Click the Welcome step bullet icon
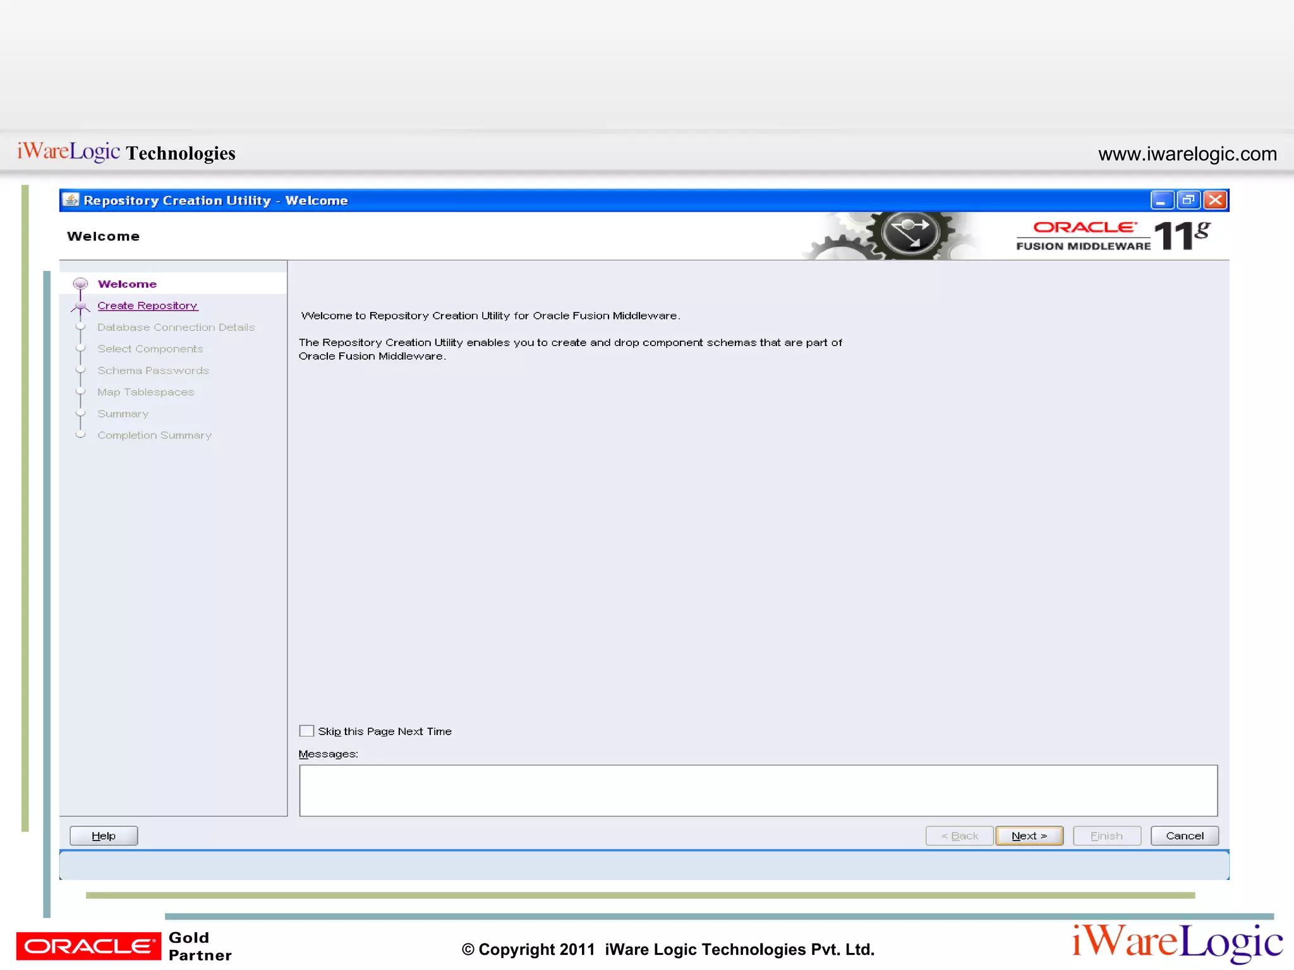 coord(80,284)
